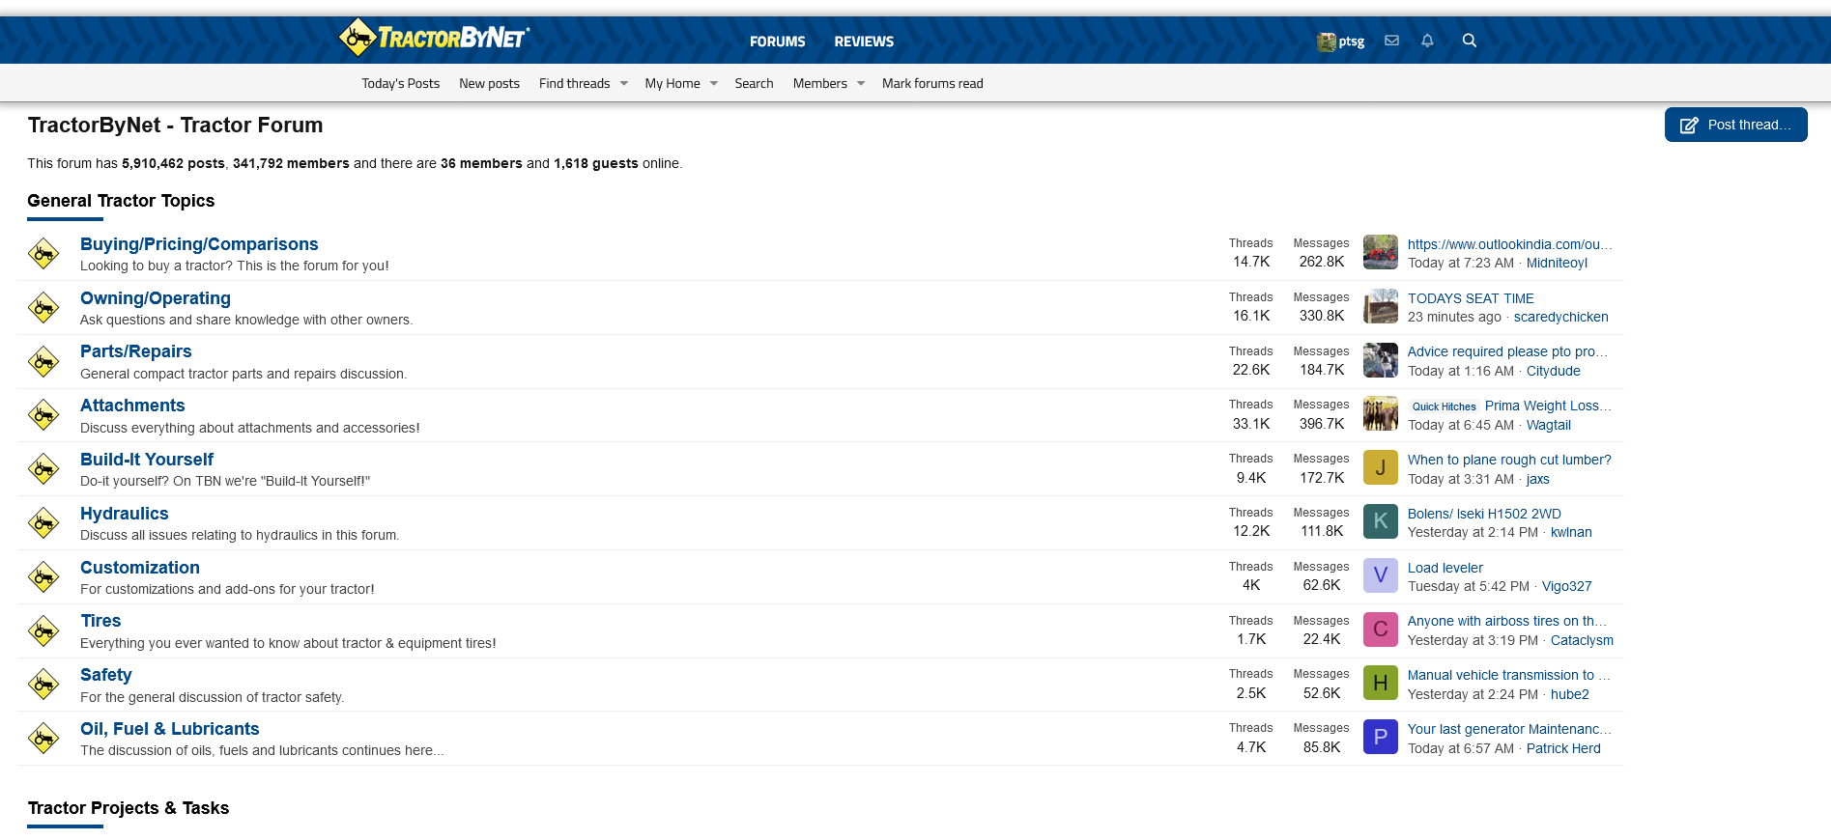Open the Hydraulics forum

point(125,514)
